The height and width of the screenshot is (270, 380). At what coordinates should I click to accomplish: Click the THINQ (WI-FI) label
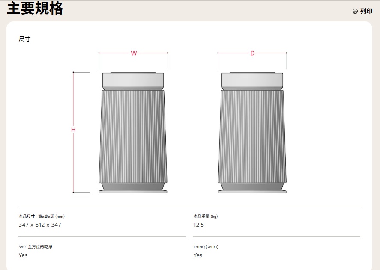206,247
